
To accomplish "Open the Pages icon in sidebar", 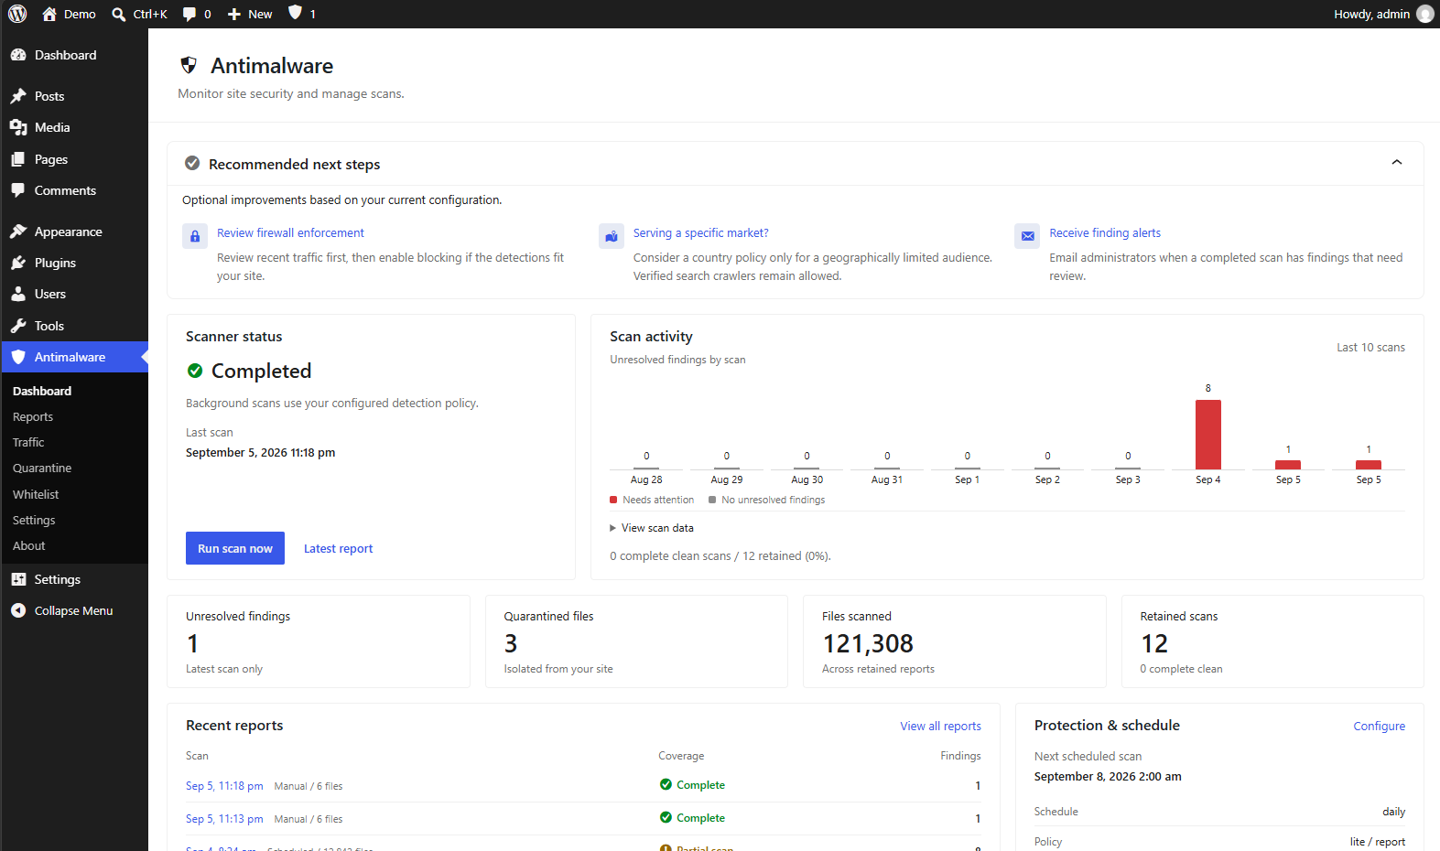I will pos(18,159).
